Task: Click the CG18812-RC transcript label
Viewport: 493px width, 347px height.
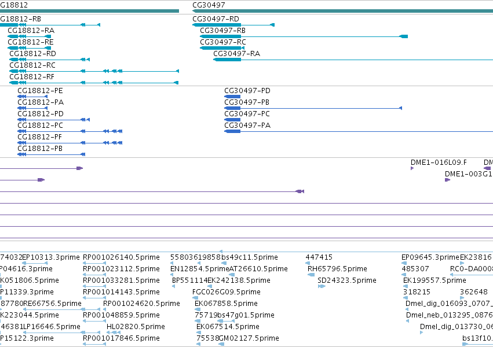Action: 32,65
